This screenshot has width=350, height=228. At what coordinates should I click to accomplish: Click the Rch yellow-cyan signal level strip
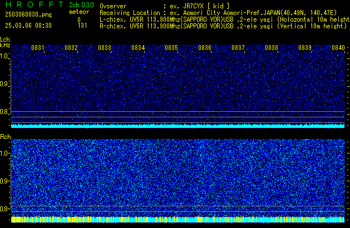178,219
